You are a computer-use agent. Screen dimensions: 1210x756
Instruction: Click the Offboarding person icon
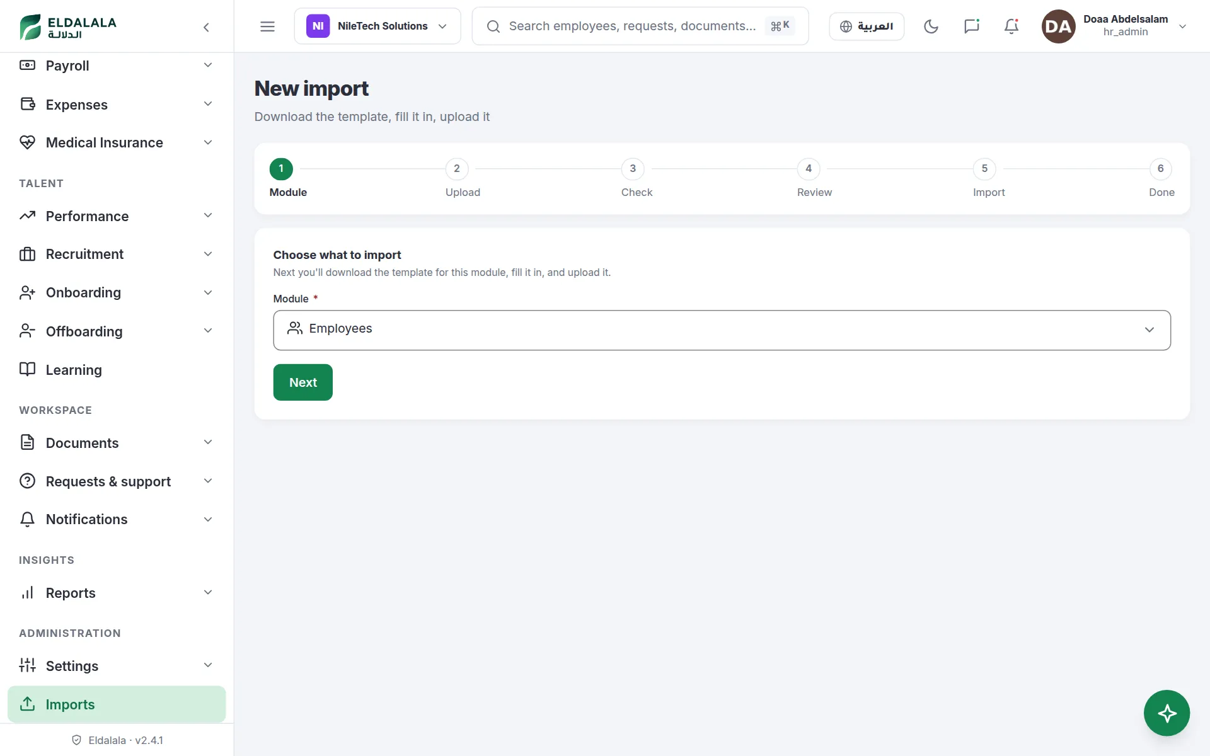27,331
